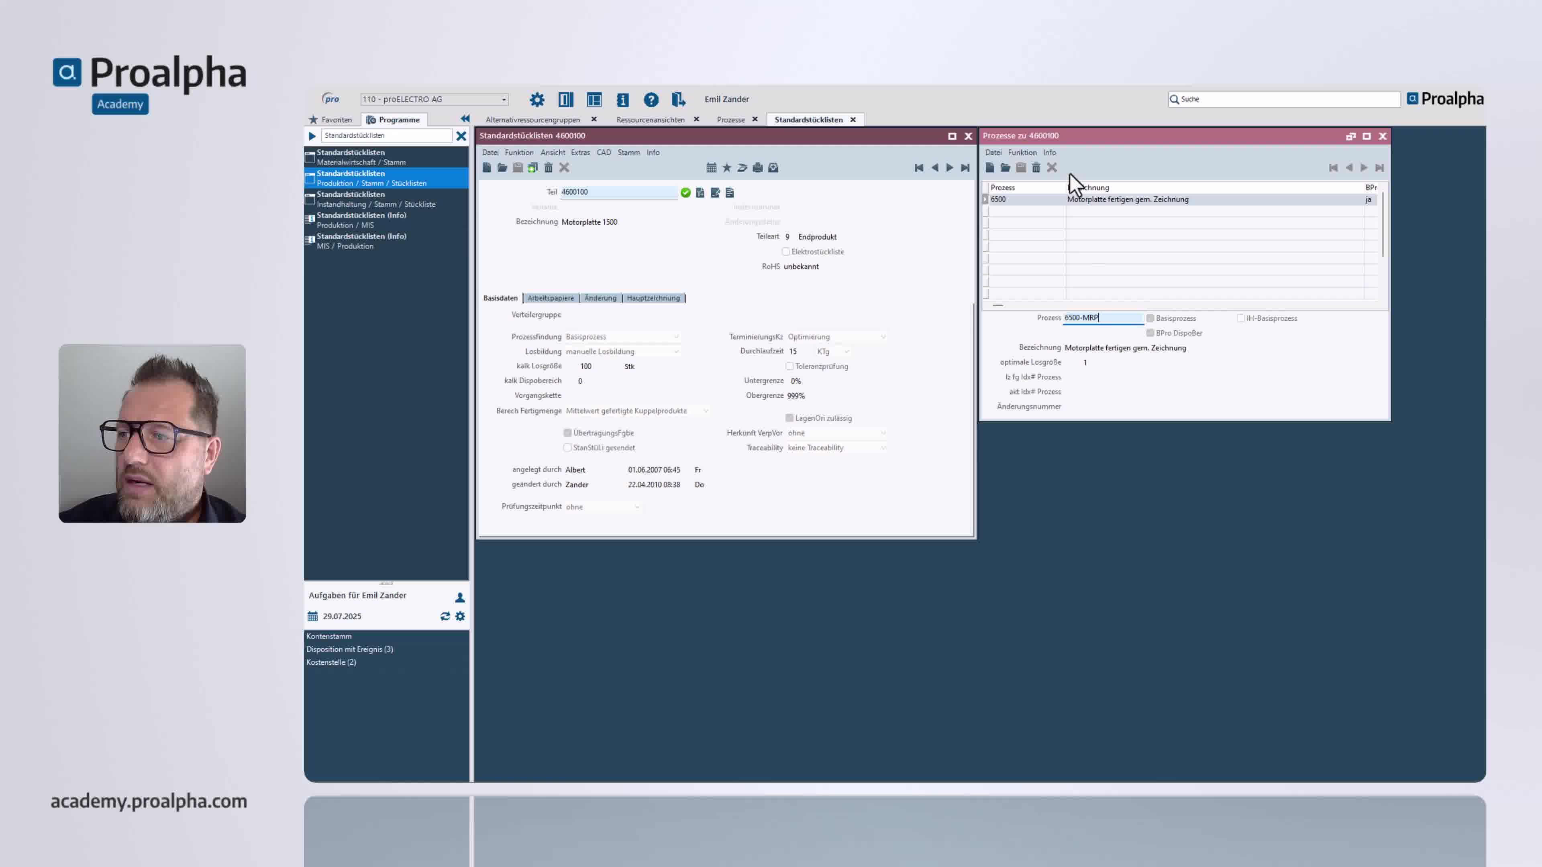Screen dimensions: 1542x867
Task: Open the settings gear in the top toolbar
Action: point(536,99)
